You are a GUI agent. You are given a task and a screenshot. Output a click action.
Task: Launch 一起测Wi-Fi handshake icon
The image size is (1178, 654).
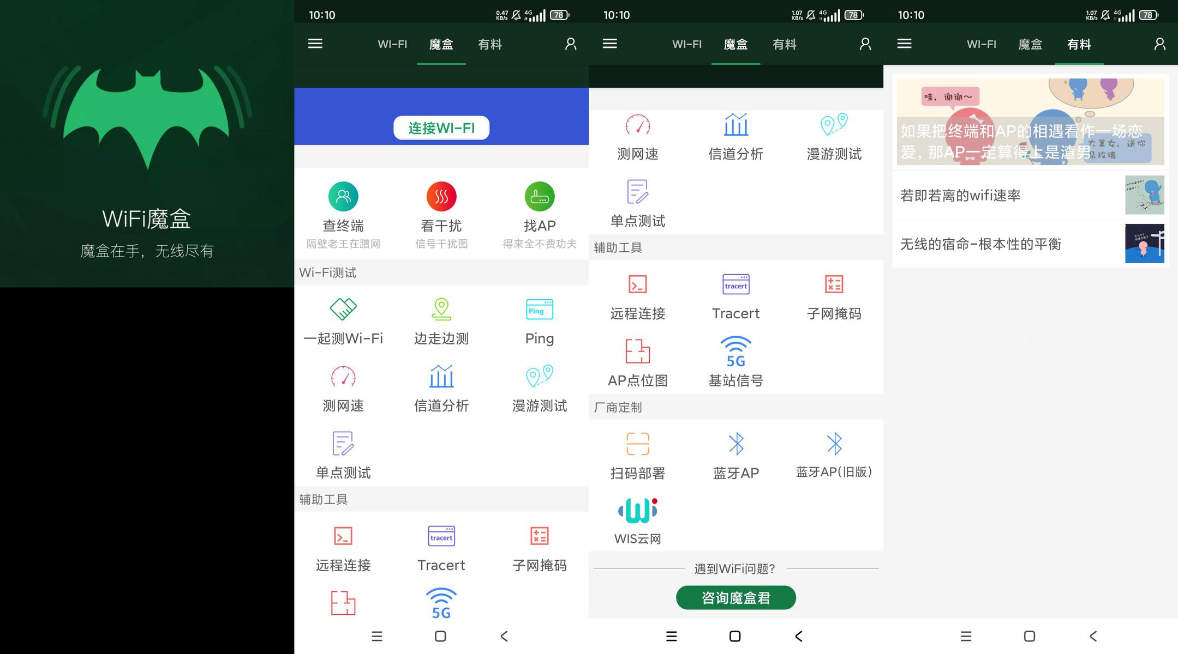point(343,309)
